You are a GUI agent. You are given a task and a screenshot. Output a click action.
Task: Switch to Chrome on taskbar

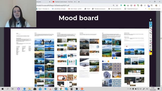click(61, 89)
